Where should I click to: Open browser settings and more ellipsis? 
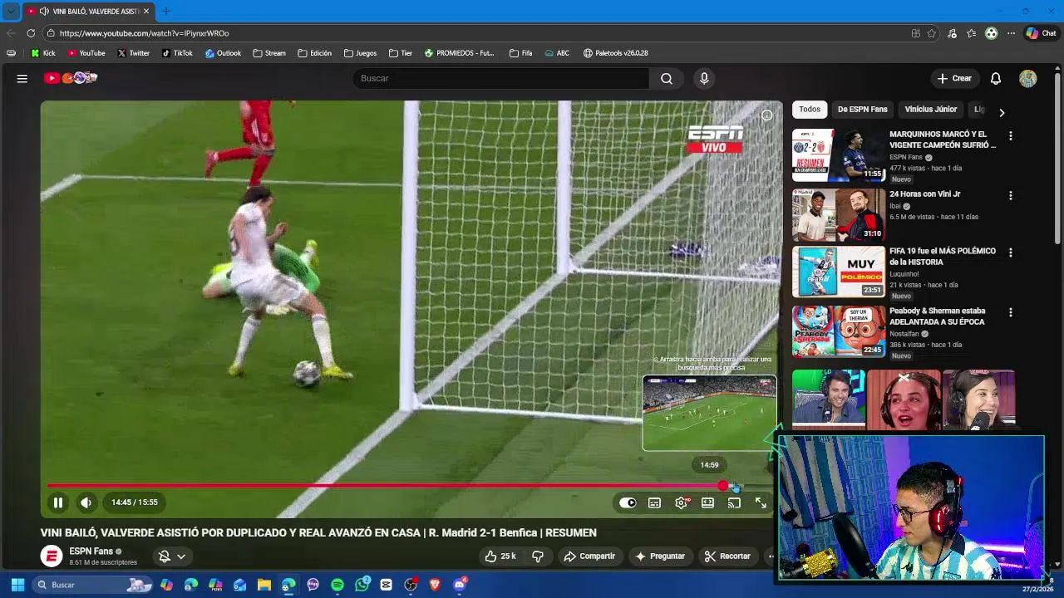tap(1011, 33)
